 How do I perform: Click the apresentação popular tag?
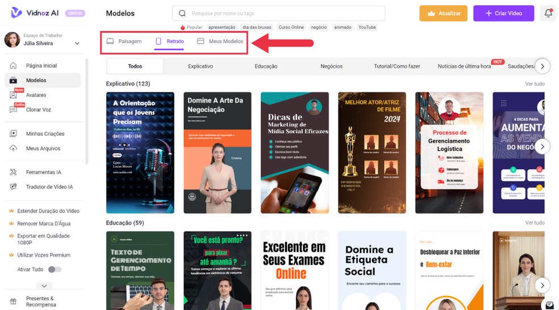(x=222, y=27)
